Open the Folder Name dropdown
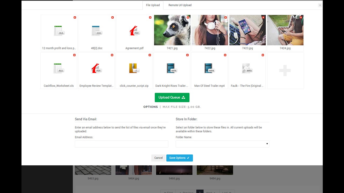 click(222, 144)
